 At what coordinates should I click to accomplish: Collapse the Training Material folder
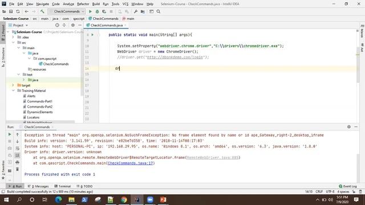pyautogui.click(x=13, y=91)
